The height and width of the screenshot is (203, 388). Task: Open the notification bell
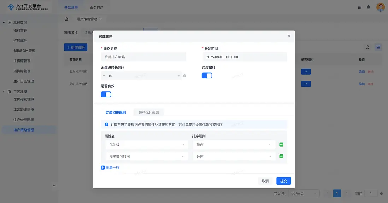(x=368, y=7)
